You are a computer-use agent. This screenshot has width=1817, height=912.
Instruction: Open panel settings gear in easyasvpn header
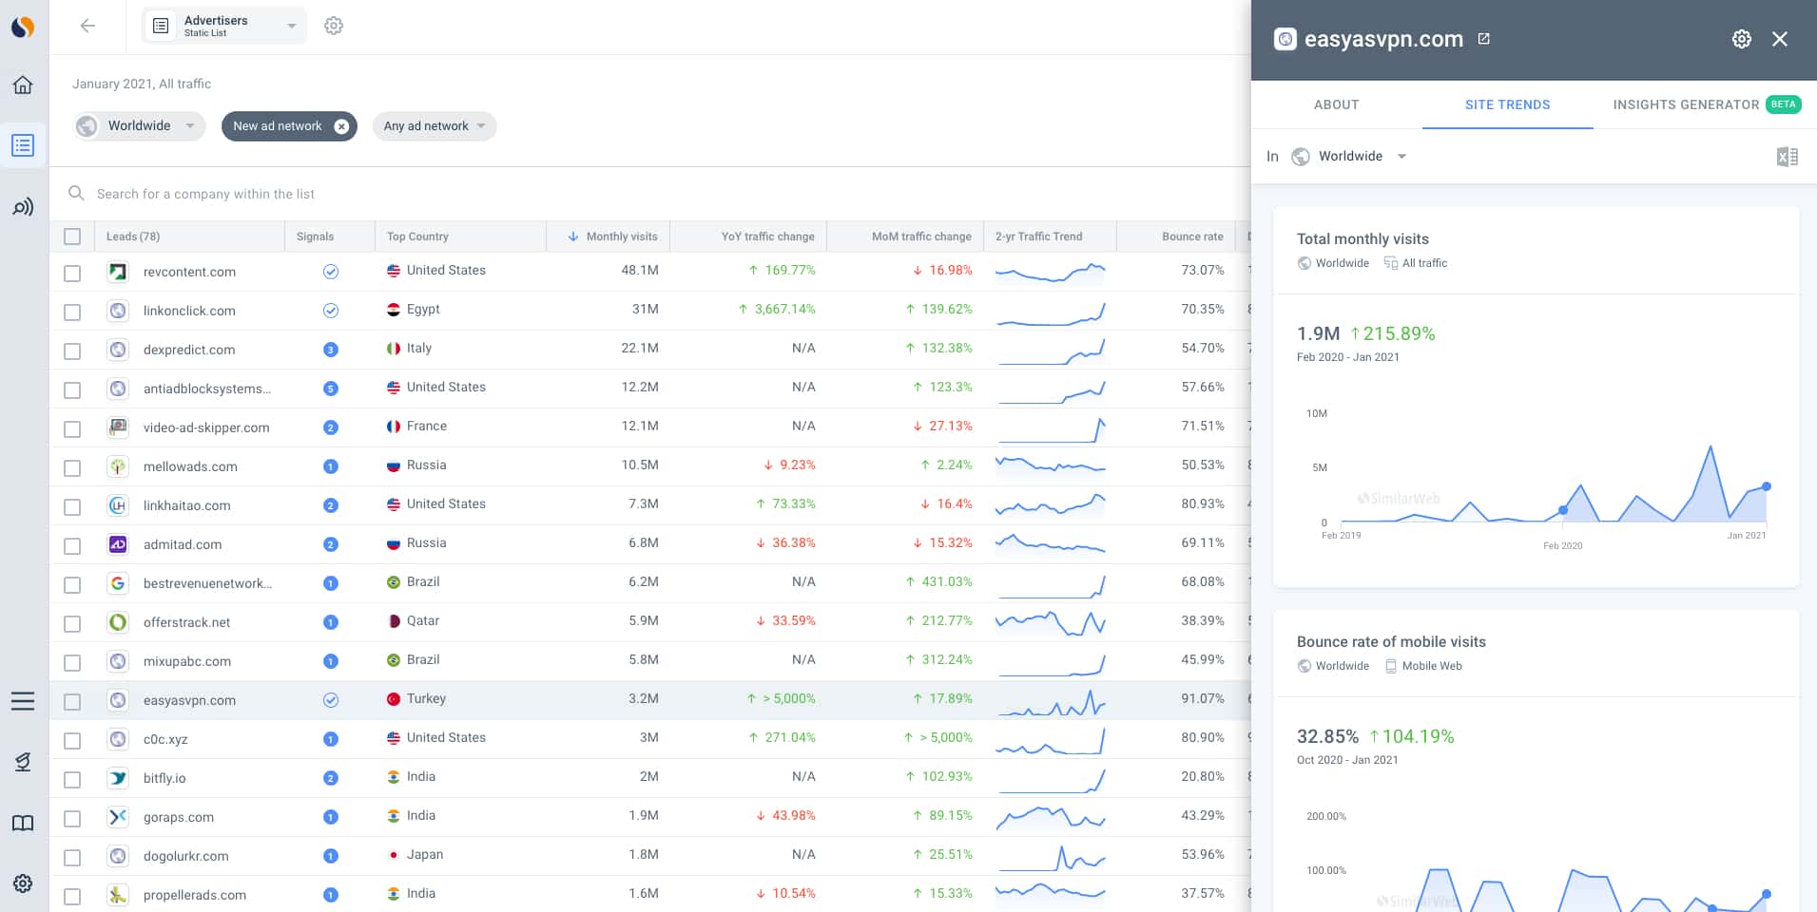tap(1742, 39)
